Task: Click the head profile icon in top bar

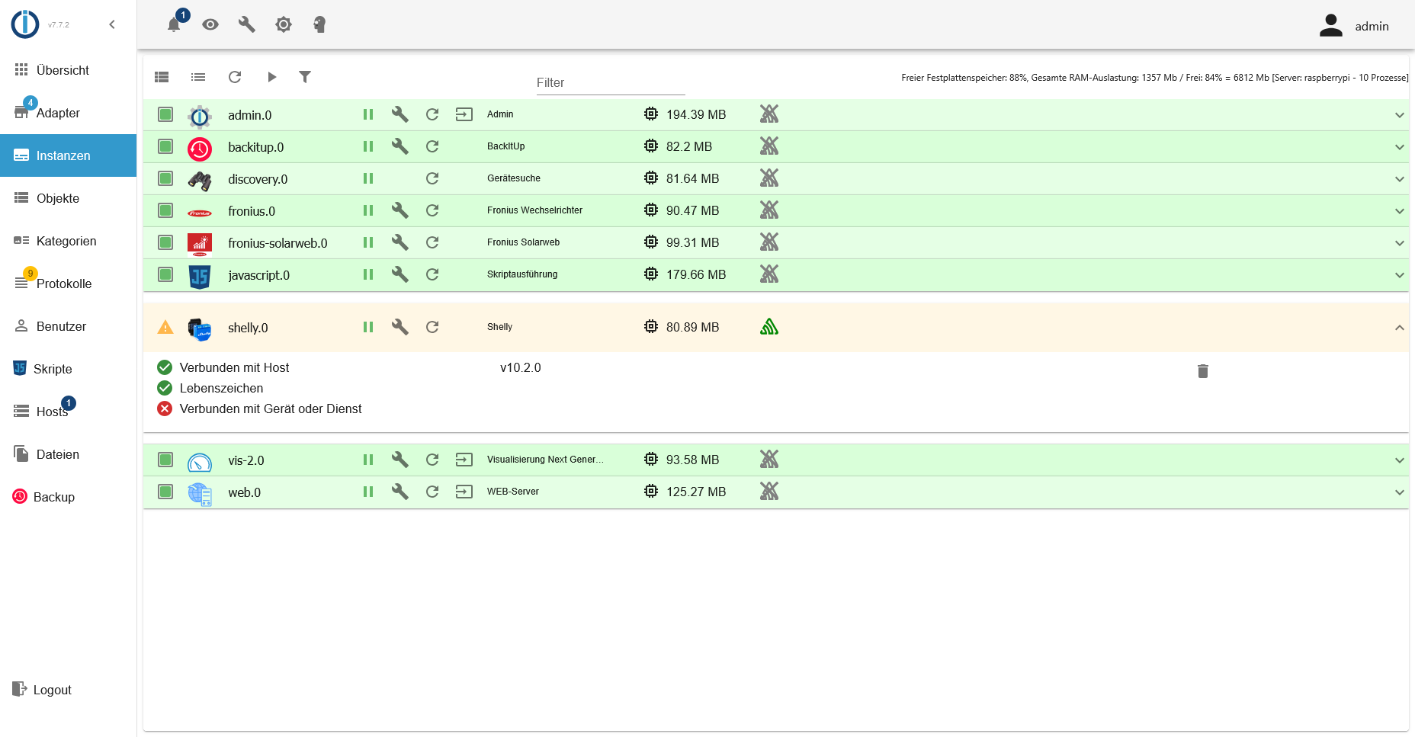Action: pyautogui.click(x=320, y=24)
